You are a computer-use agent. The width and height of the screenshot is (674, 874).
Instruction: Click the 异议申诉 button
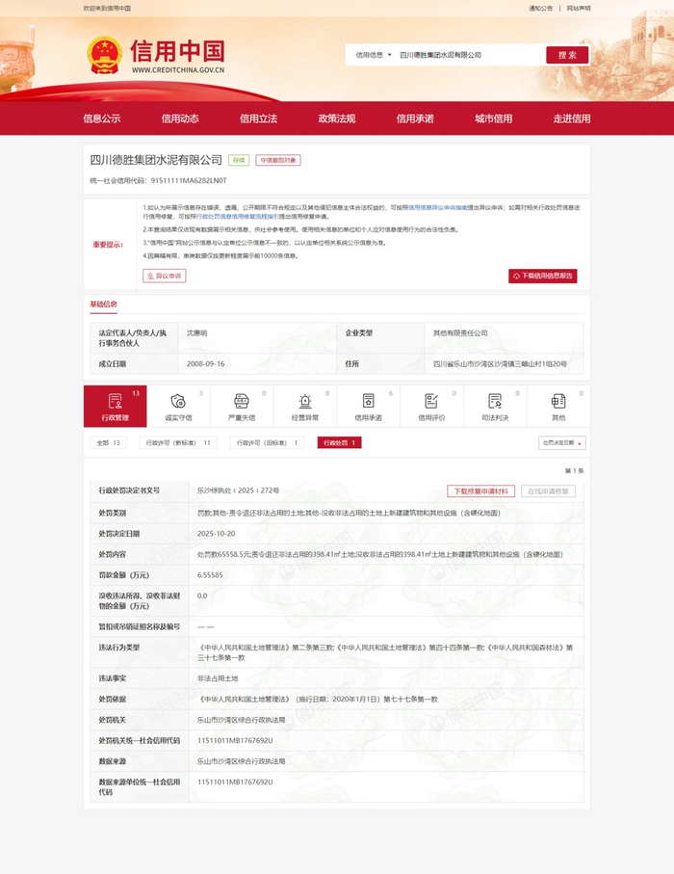click(x=165, y=276)
